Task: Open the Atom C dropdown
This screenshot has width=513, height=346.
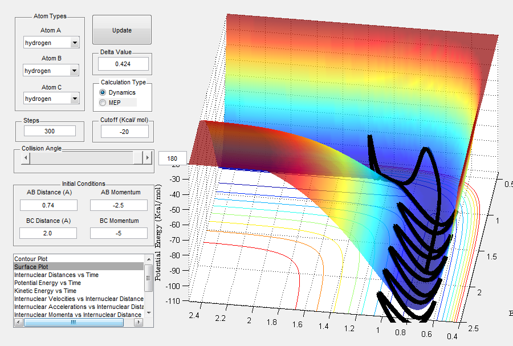Action: point(51,99)
